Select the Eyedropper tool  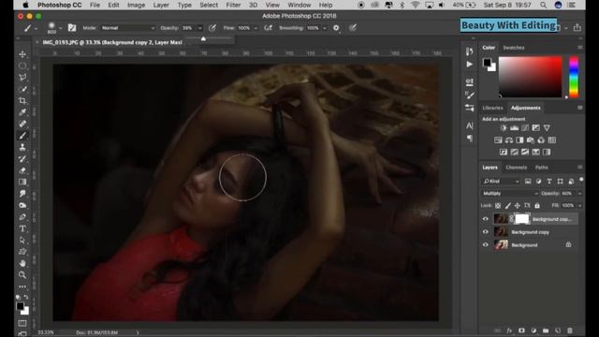pyautogui.click(x=22, y=112)
